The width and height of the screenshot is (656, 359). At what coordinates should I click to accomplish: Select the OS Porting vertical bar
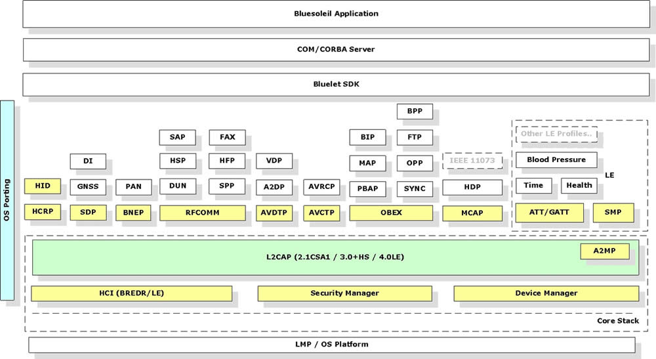[7, 200]
